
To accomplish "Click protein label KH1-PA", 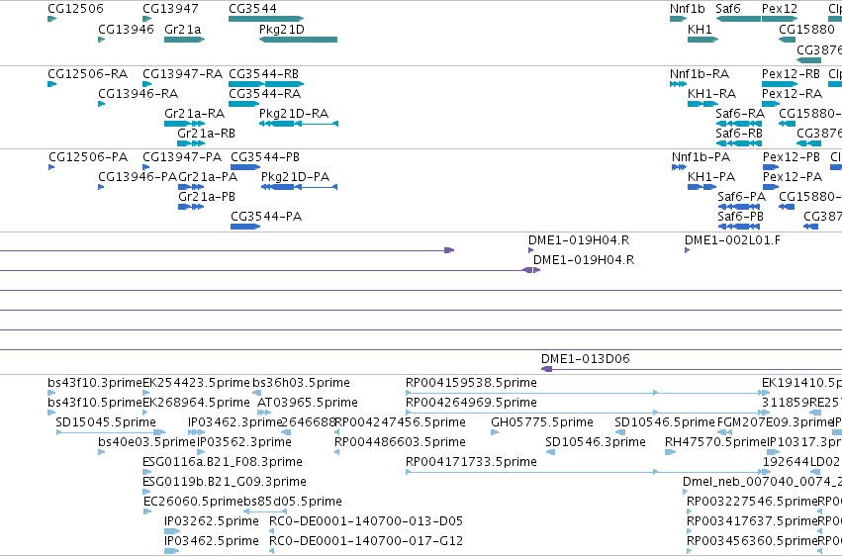I will click(x=711, y=176).
